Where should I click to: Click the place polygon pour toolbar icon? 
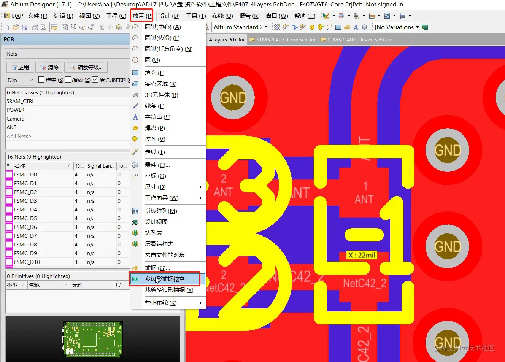coord(347,27)
